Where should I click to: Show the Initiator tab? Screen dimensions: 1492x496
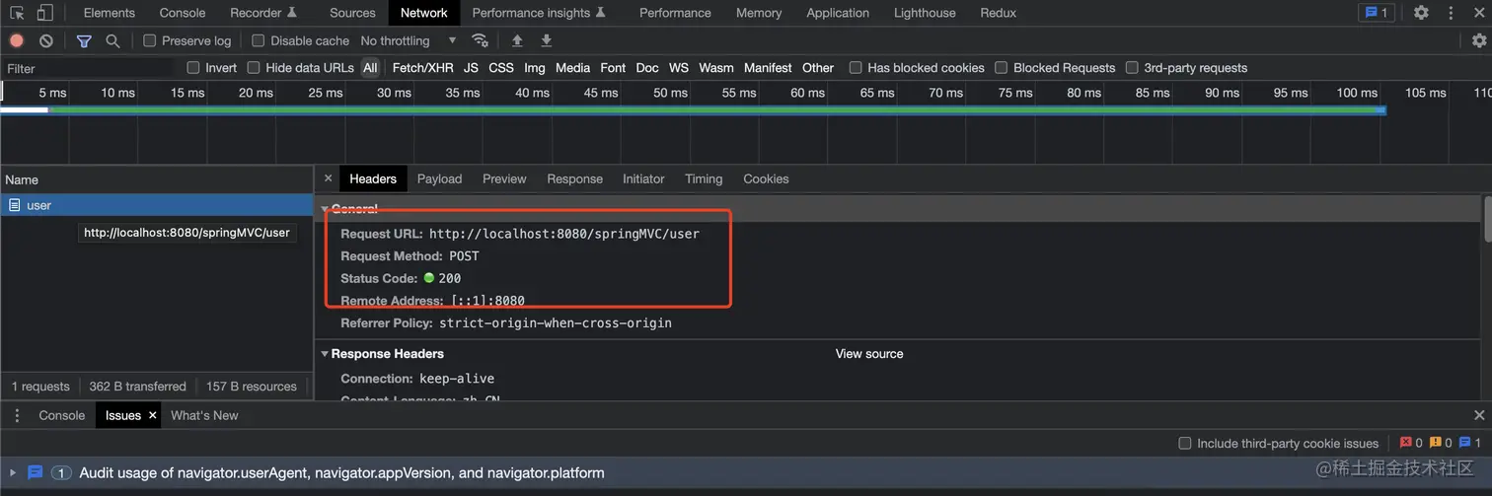click(x=643, y=178)
